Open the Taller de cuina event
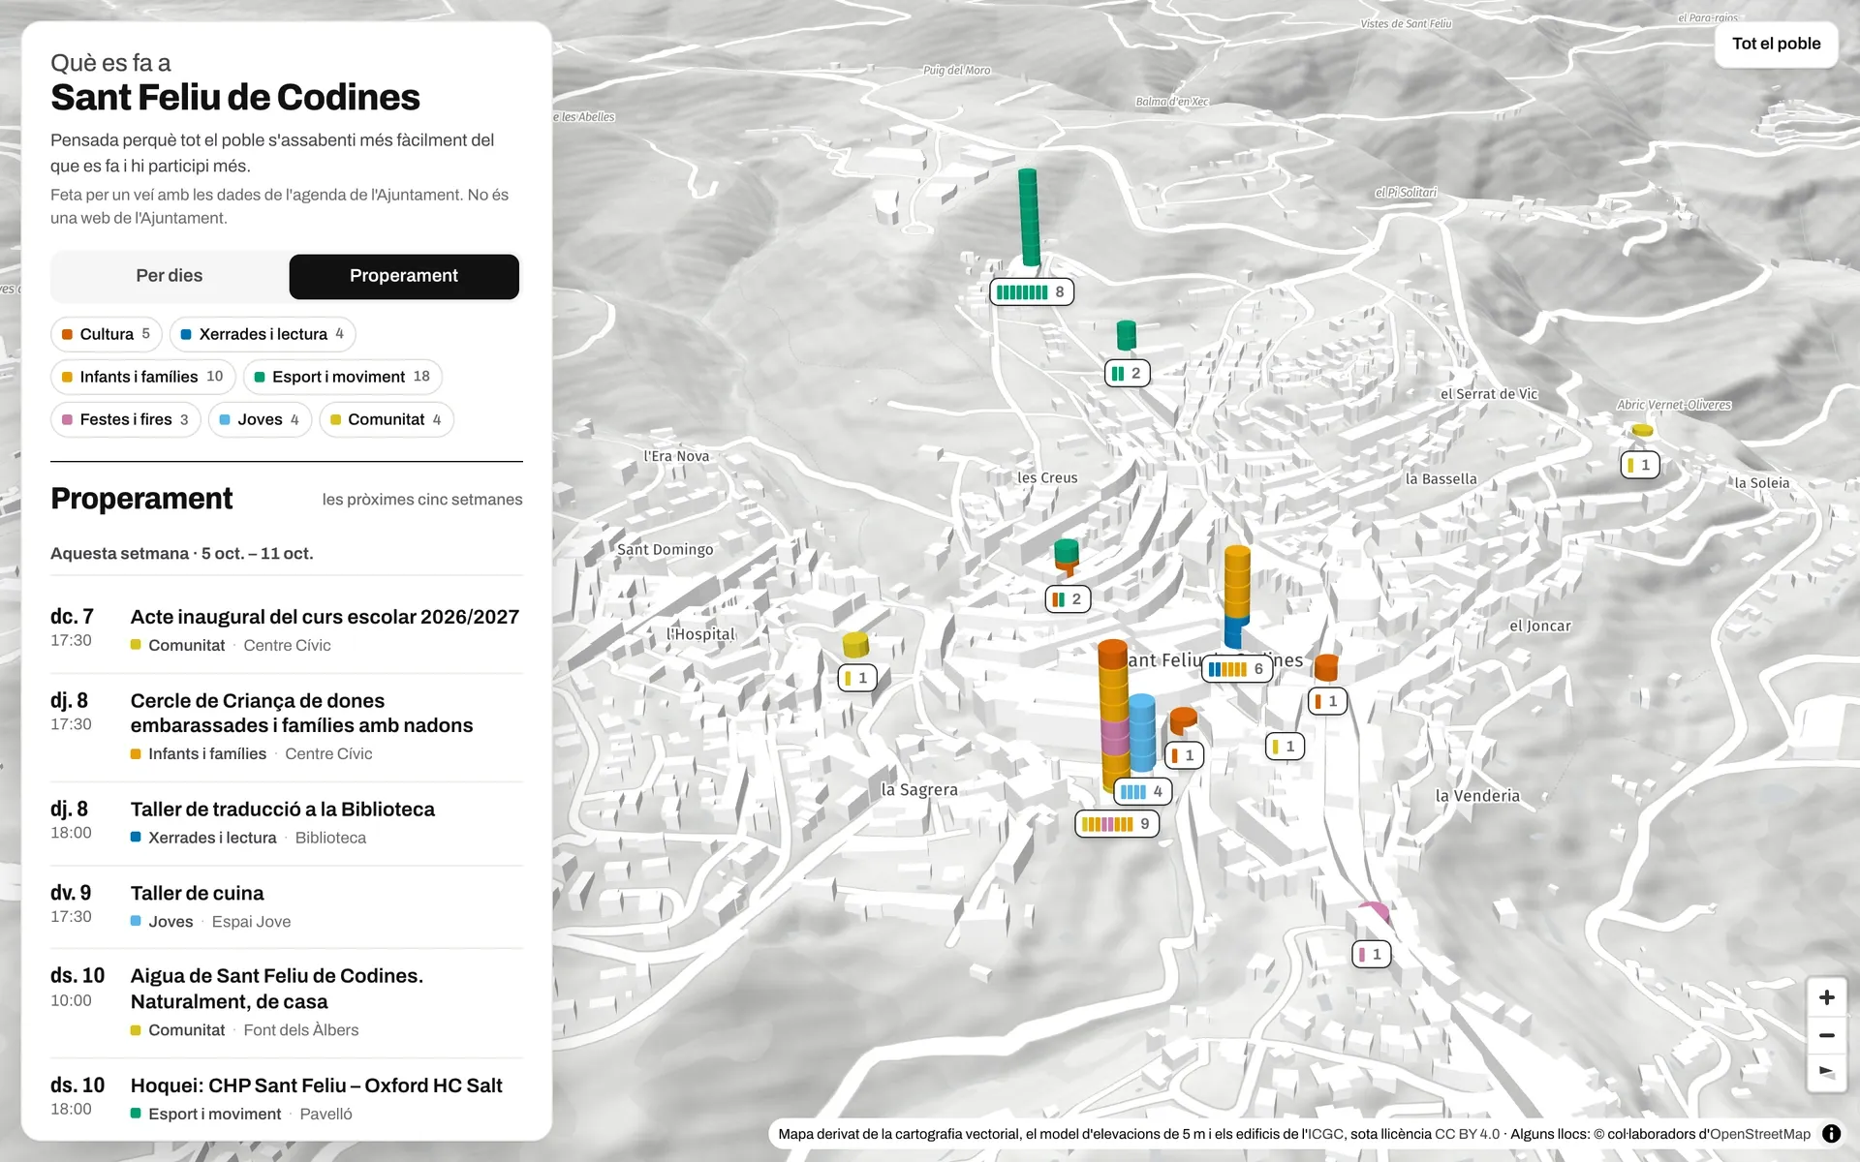Screen dimensions: 1860x1162 (x=287, y=906)
